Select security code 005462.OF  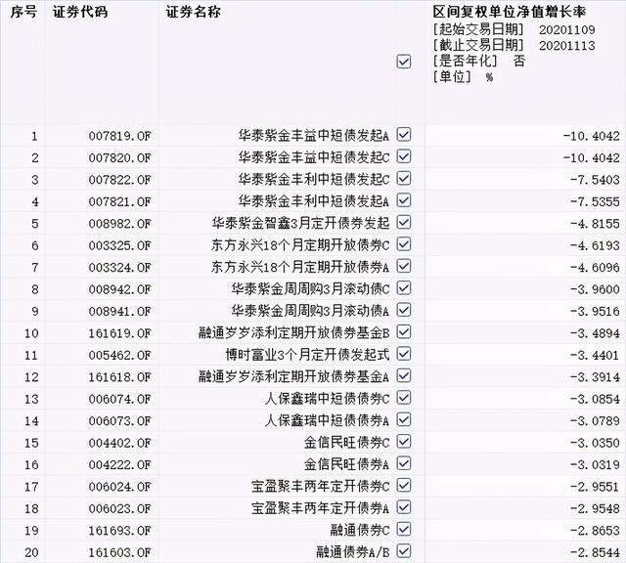pos(119,356)
